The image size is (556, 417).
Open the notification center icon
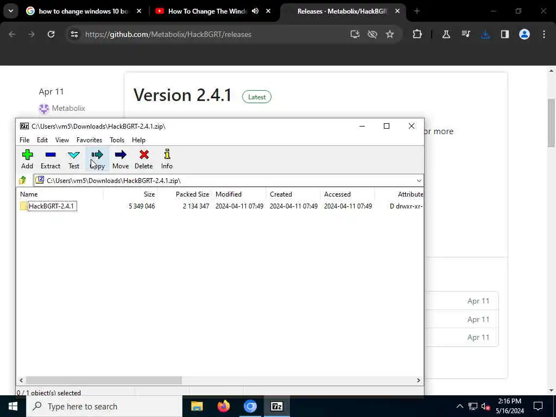(x=538, y=406)
